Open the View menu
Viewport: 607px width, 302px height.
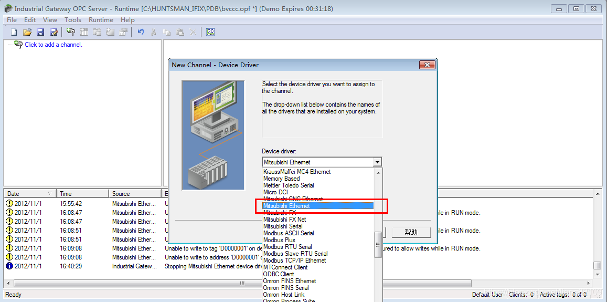click(50, 20)
